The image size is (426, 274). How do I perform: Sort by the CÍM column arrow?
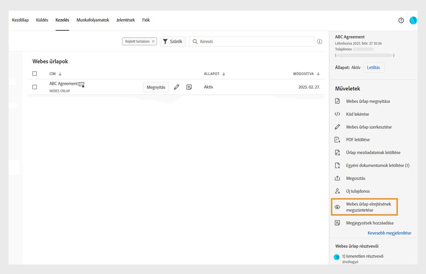click(x=60, y=74)
